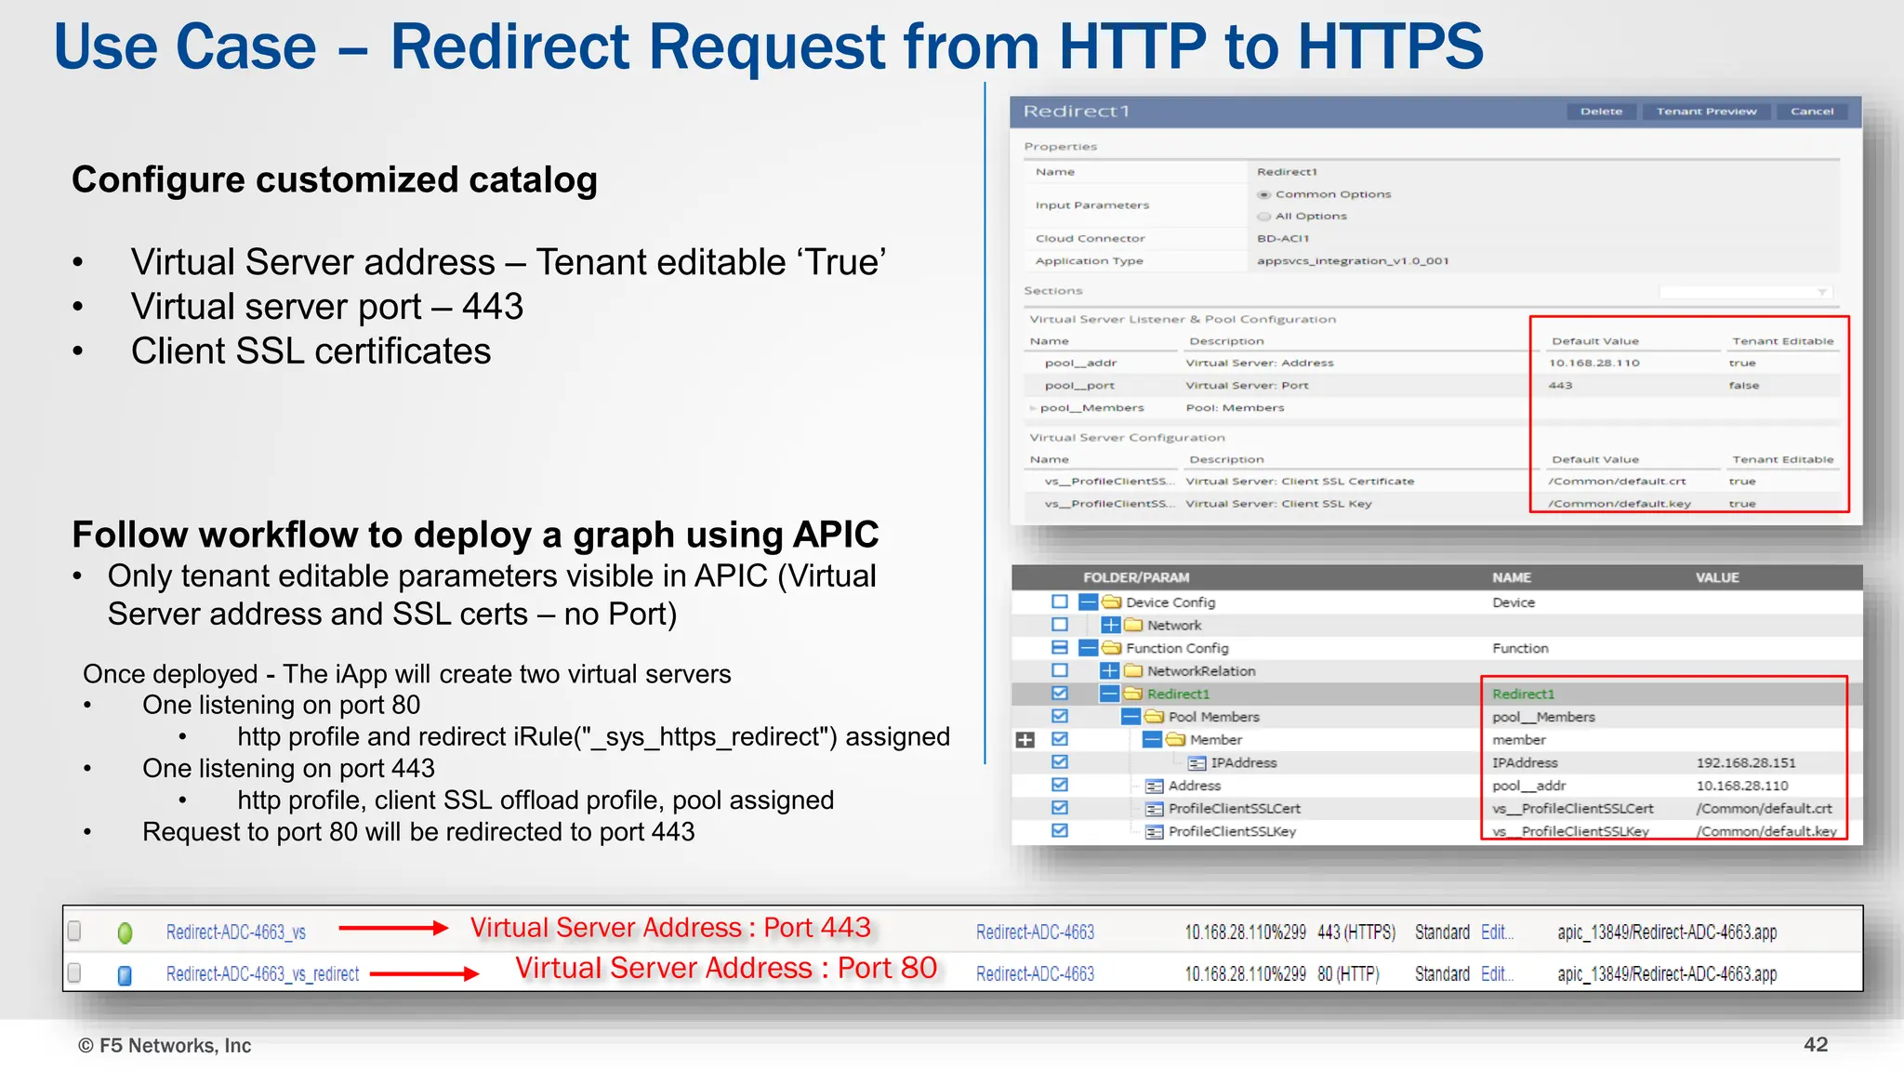Image resolution: width=1904 pixels, height=1071 pixels.
Task: Select the Common Options radio button
Action: pyautogui.click(x=1263, y=194)
